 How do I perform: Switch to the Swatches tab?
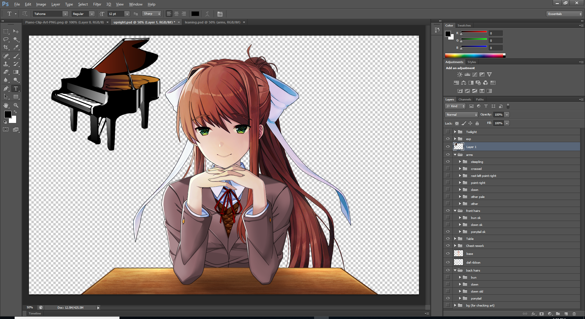[x=464, y=26]
